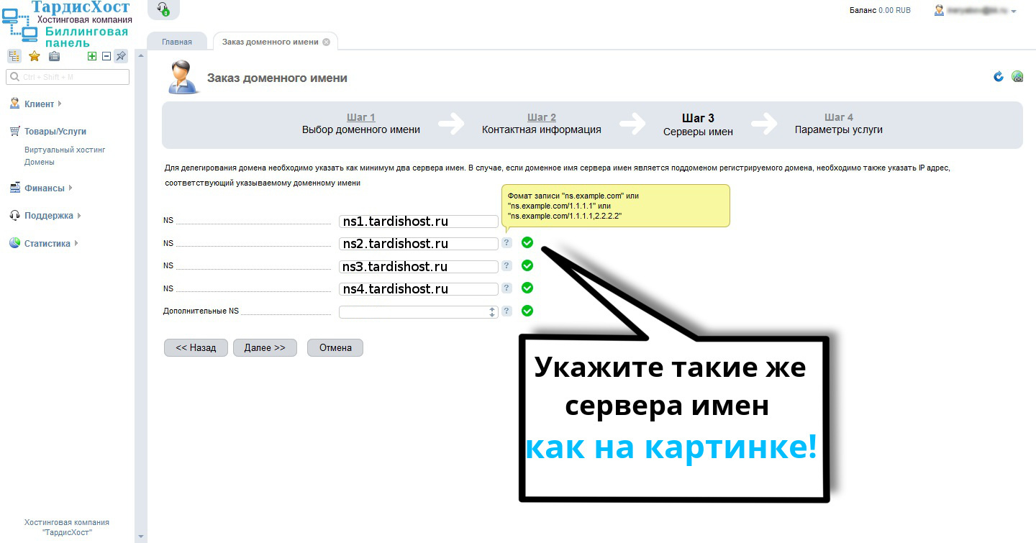Close the Заказ доменного имени tab
The width and height of the screenshot is (1036, 543).
326,42
